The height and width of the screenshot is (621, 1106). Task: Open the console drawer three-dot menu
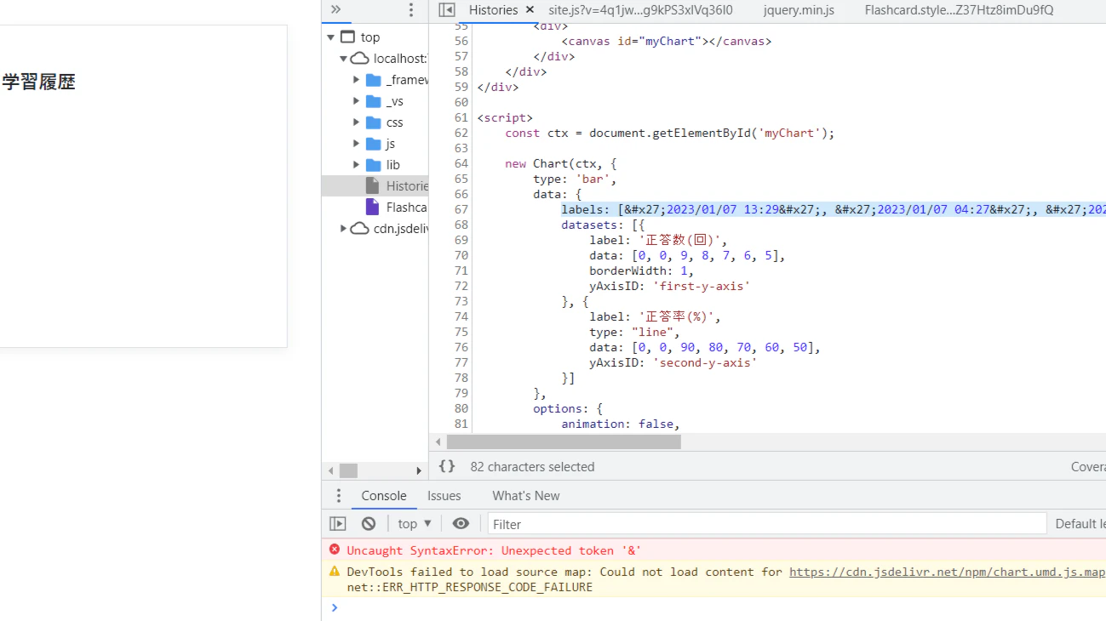coord(338,496)
